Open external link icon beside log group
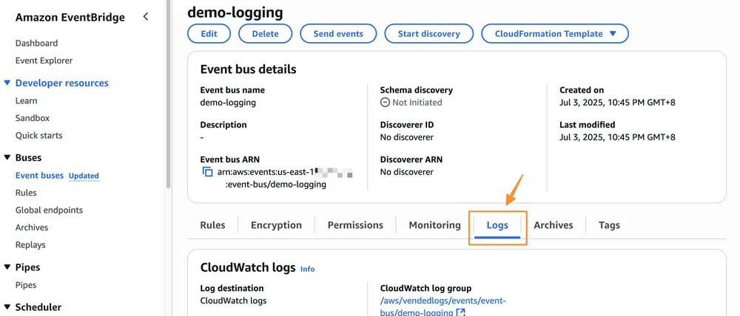This screenshot has width=740, height=316. [x=461, y=312]
